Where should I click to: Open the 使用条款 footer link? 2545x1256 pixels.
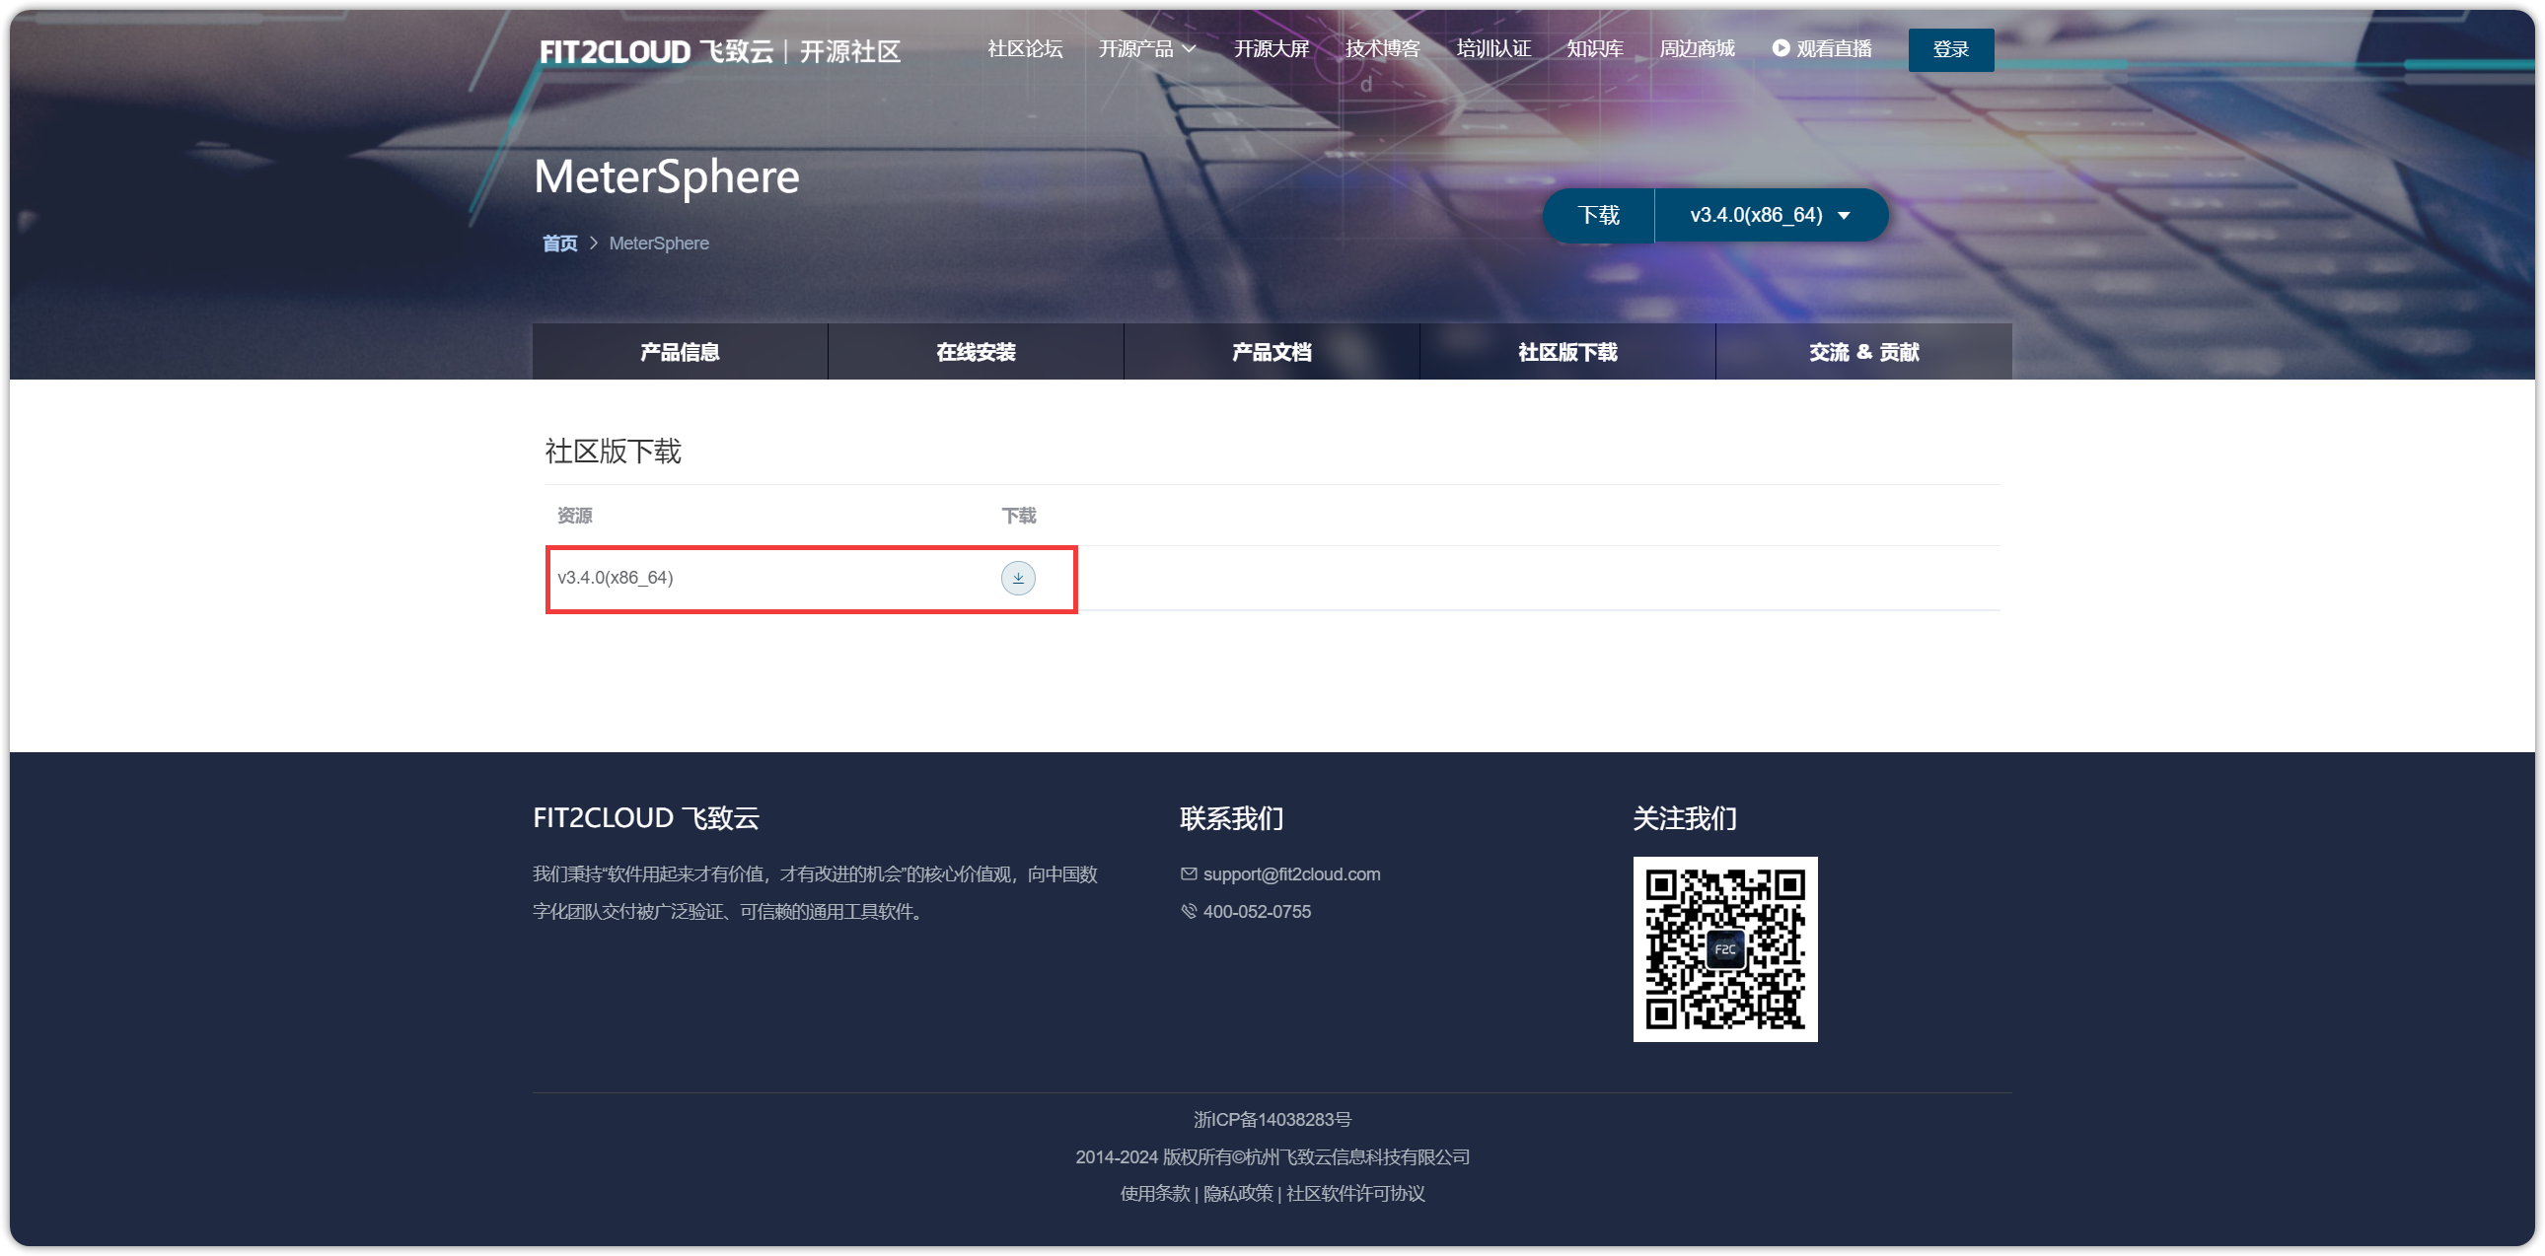pyautogui.click(x=1154, y=1193)
